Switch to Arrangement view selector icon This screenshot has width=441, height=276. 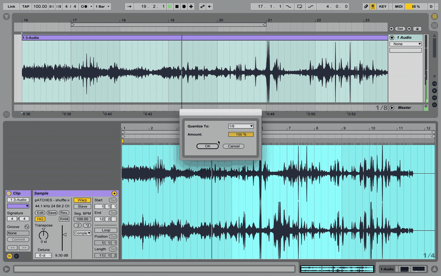coord(434,17)
